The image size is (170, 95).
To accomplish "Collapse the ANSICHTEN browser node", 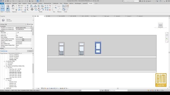I will coord(5,79).
